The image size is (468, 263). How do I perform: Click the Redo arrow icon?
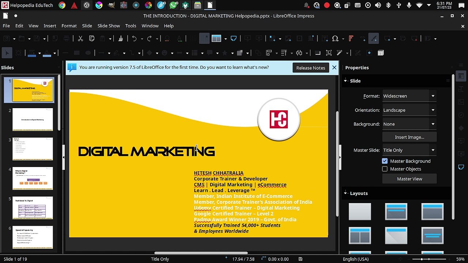point(149,39)
